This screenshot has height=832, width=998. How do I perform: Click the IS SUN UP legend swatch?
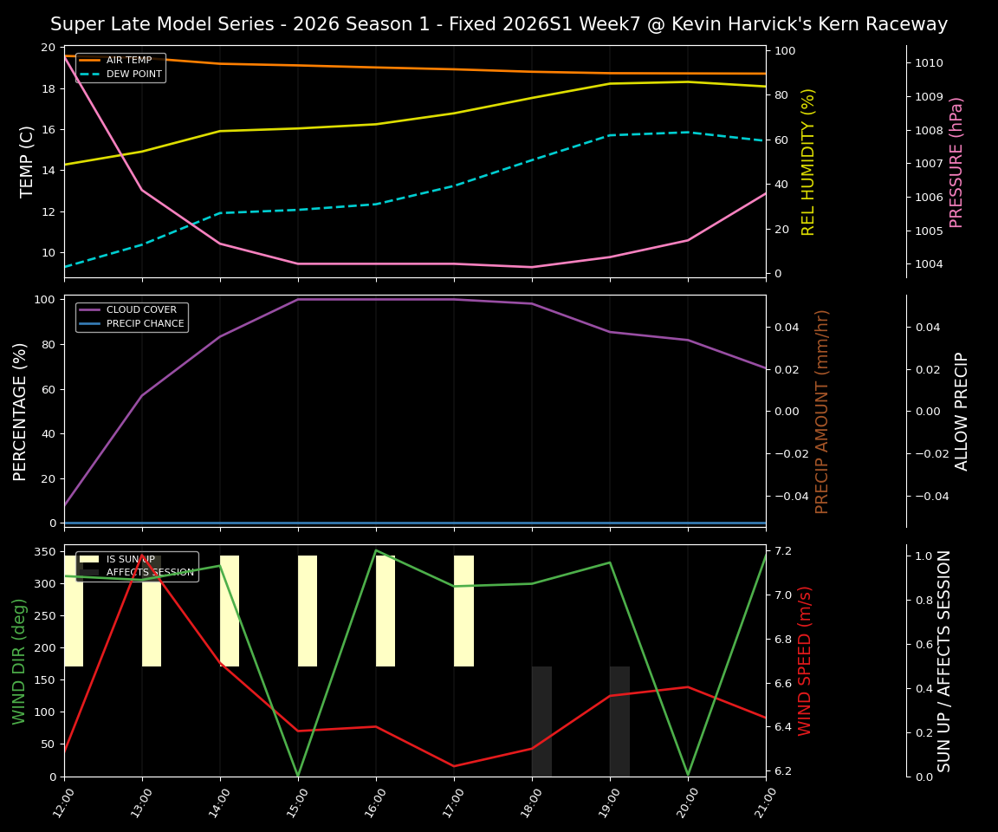87,557
